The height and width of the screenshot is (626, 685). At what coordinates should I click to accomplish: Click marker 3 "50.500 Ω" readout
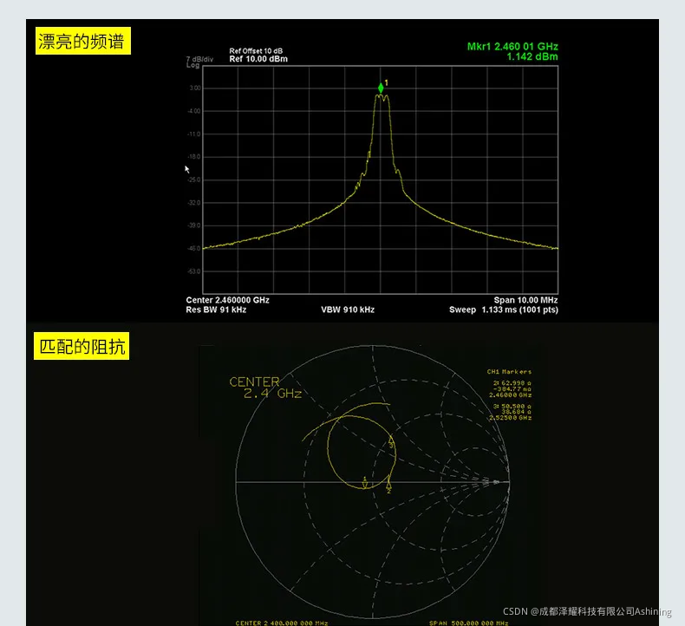point(512,407)
